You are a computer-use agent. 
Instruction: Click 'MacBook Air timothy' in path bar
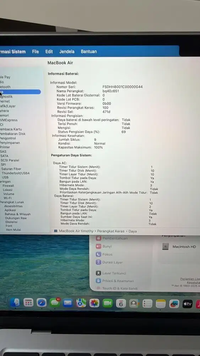pos(76,231)
